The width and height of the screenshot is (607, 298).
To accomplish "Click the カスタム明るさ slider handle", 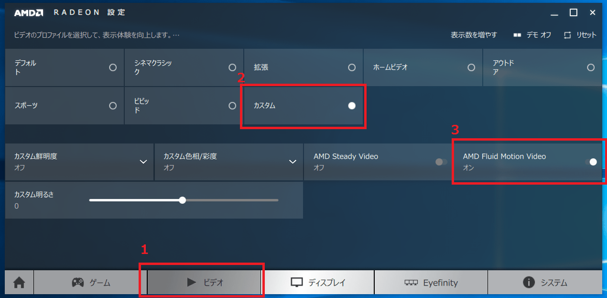I will [x=182, y=200].
